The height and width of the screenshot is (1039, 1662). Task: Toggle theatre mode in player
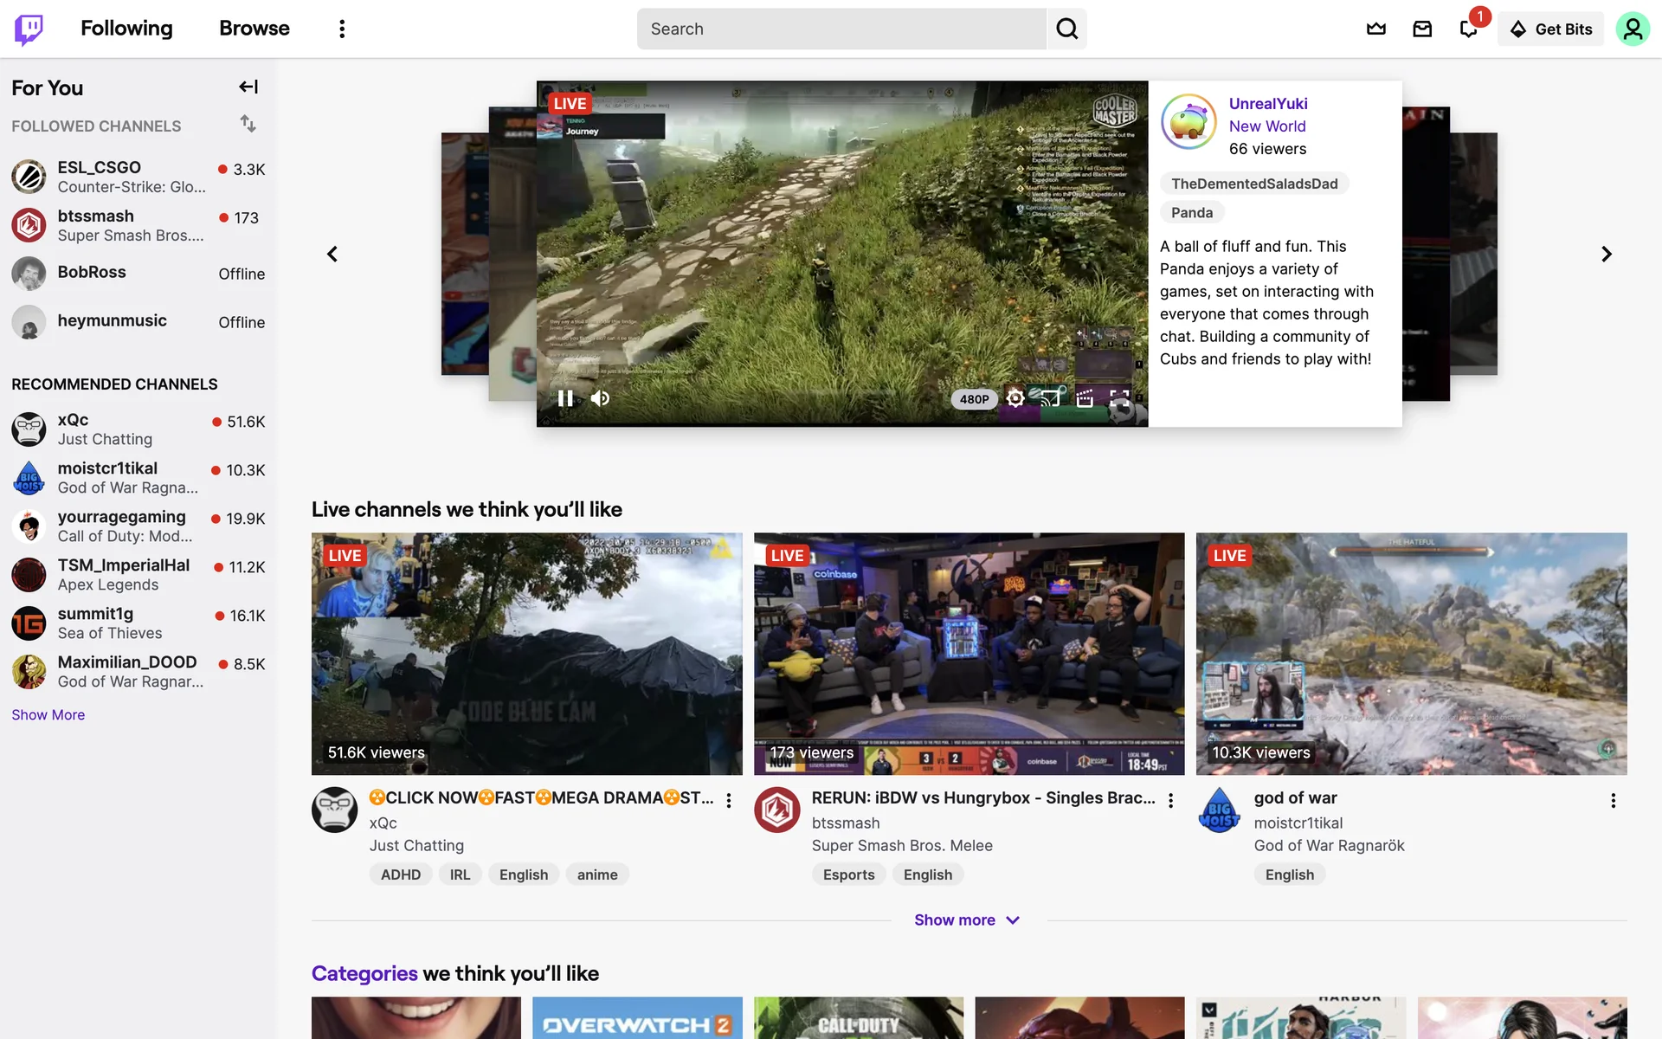tap(1085, 398)
